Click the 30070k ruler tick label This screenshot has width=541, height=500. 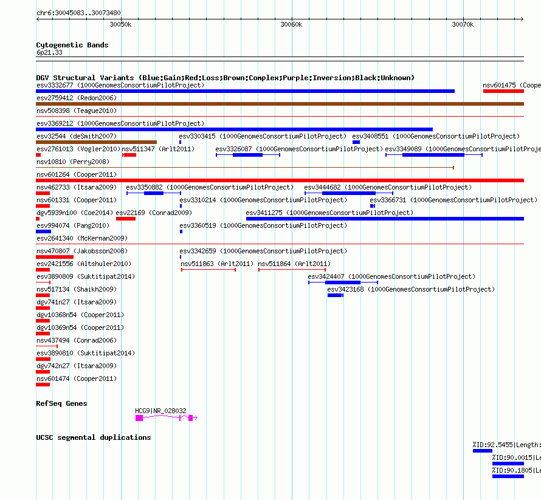click(x=463, y=24)
